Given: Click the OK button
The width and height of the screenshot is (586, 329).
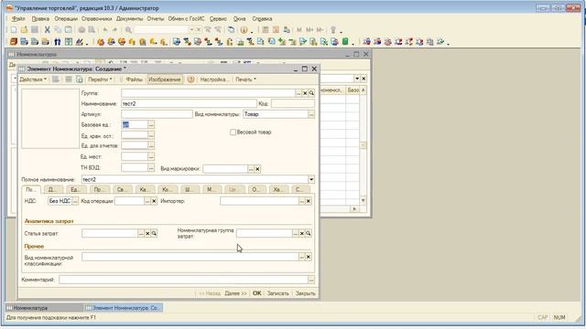Looking at the screenshot, I should [x=257, y=293].
